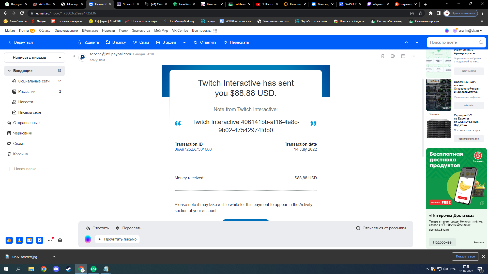The height and width of the screenshot is (274, 488).
Task: Expand the compose options dropdown arrow
Action: coord(60,58)
